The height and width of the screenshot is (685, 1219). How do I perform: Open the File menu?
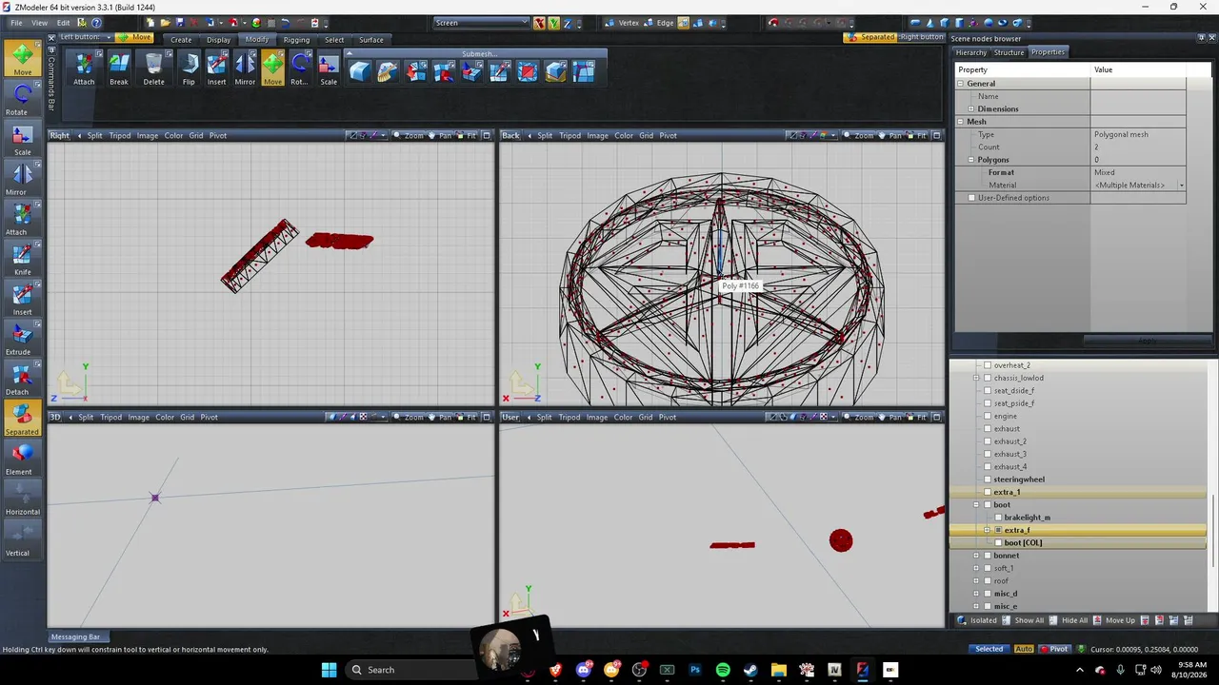click(16, 23)
